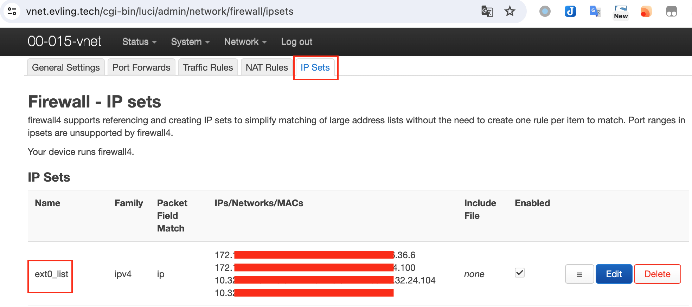This screenshot has height=307, width=692.
Task: Switch to the Port Forwards tab
Action: point(141,67)
